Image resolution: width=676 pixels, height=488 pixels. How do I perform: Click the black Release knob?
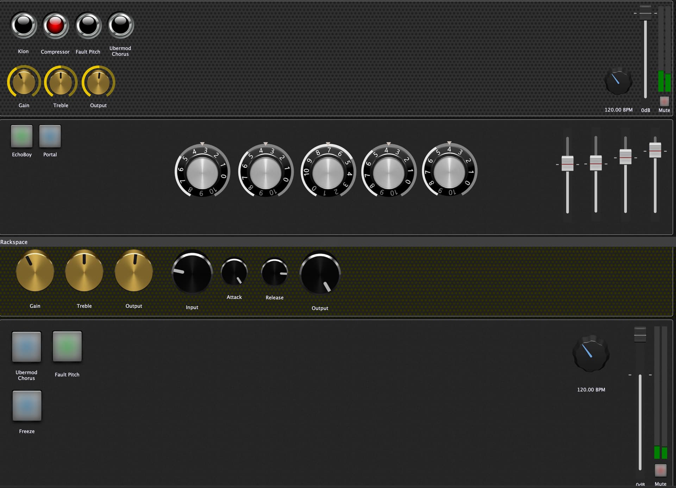(275, 272)
